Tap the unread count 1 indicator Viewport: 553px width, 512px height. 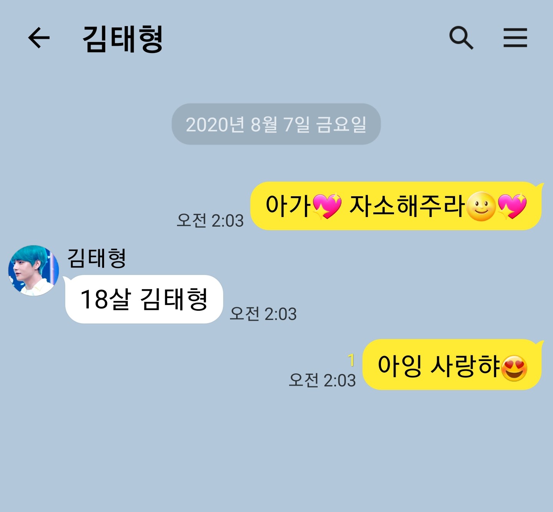coord(351,360)
